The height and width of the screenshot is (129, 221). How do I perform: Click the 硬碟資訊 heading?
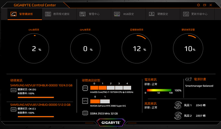pos(16,80)
